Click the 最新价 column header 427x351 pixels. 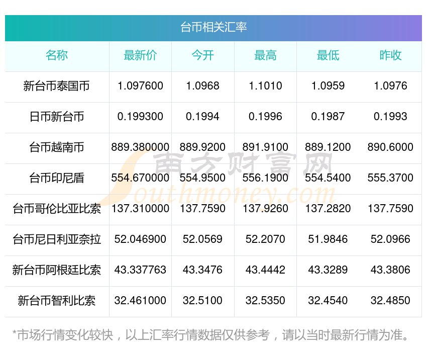[140, 55]
